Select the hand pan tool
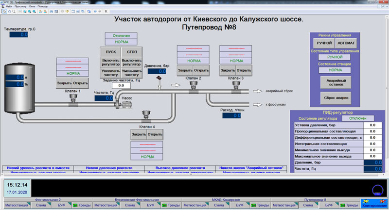 tap(9, 11)
